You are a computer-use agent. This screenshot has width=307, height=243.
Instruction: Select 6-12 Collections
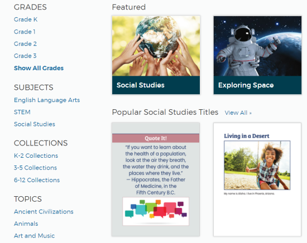point(37,180)
